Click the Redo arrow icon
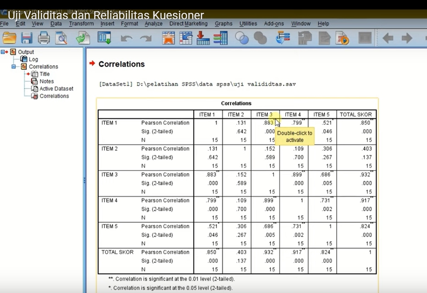Screen dimensions: 427x293 click(x=145, y=38)
